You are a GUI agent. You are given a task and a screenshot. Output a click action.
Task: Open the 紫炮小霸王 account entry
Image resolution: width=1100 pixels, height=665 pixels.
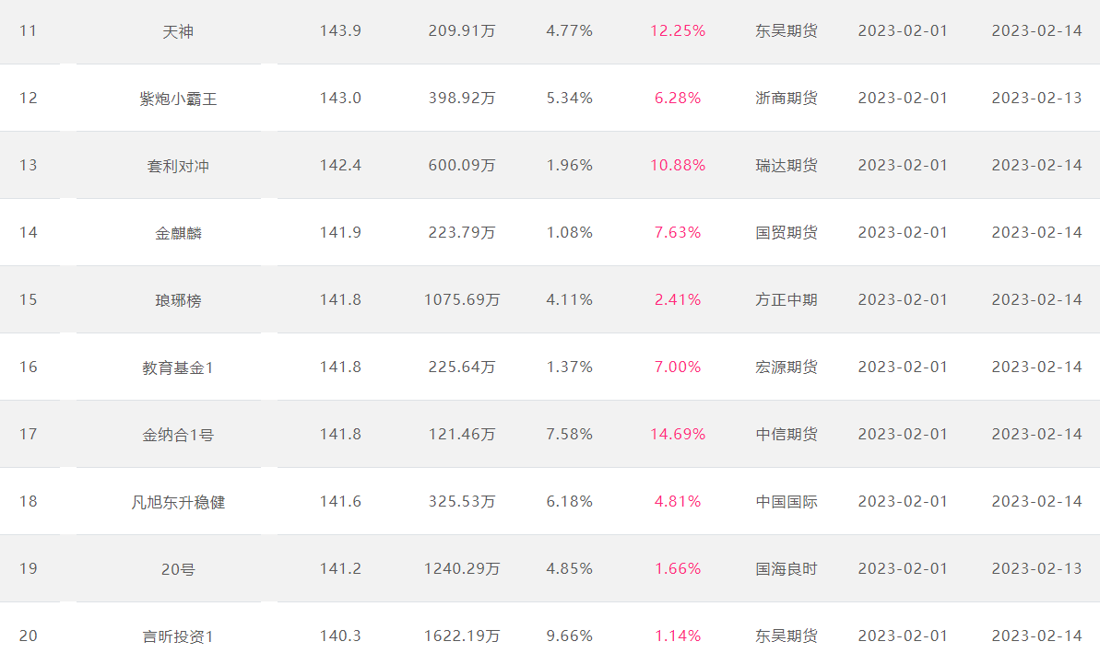coord(177,99)
